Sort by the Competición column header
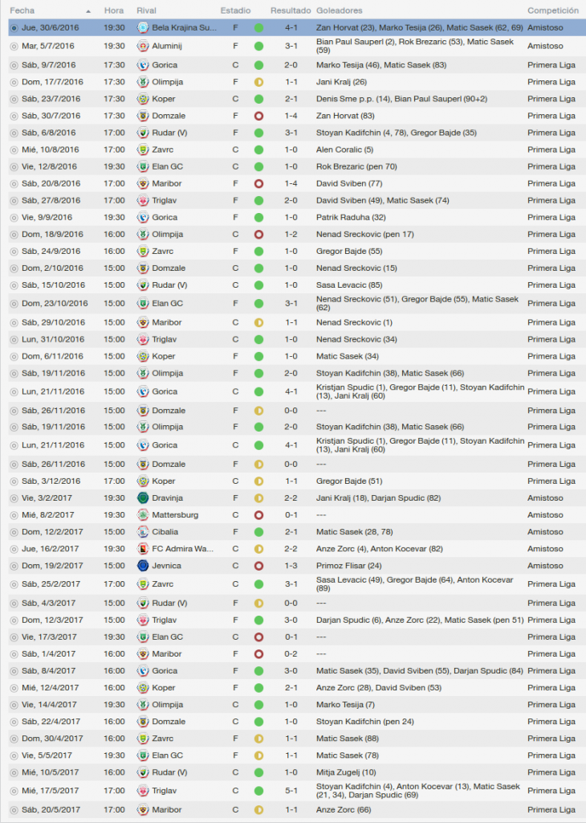This screenshot has width=586, height=823. [x=553, y=10]
